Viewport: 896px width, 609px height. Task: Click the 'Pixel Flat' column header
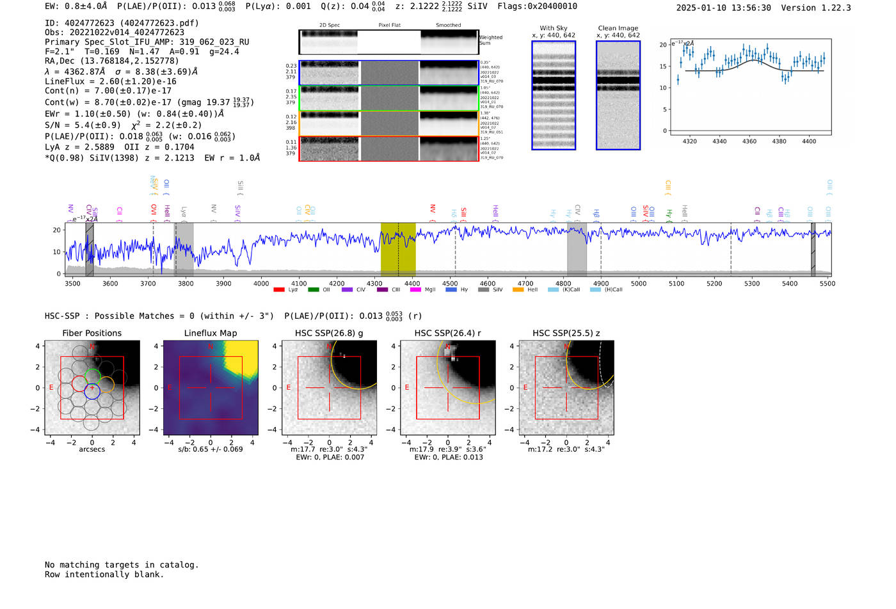tap(389, 25)
